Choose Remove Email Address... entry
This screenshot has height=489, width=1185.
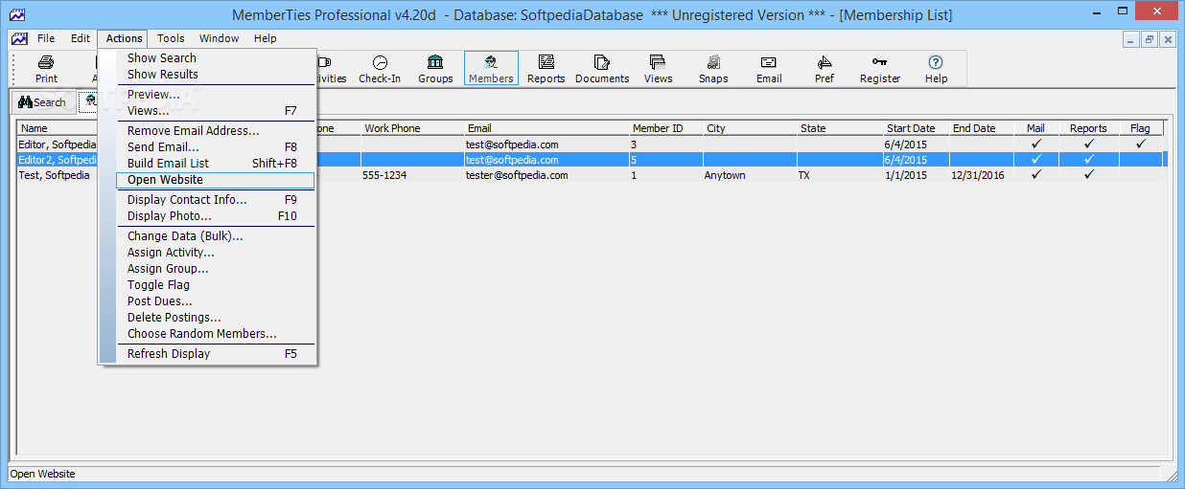216,131
